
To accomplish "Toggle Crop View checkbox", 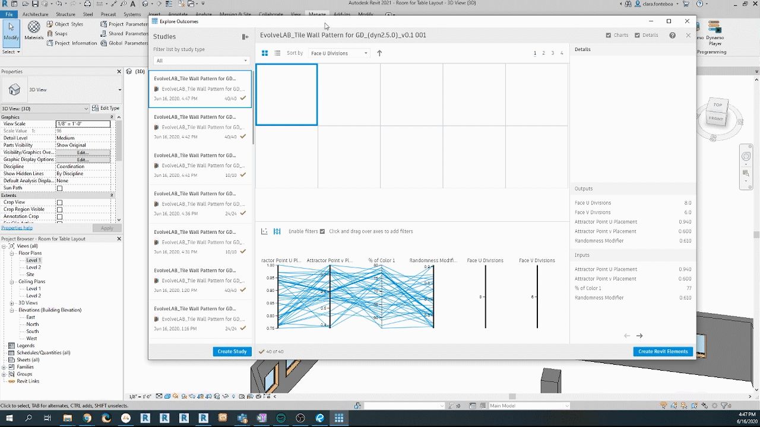I will [x=59, y=202].
